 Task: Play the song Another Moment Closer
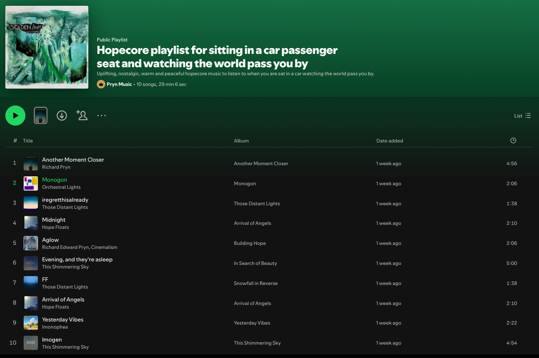[x=73, y=159]
